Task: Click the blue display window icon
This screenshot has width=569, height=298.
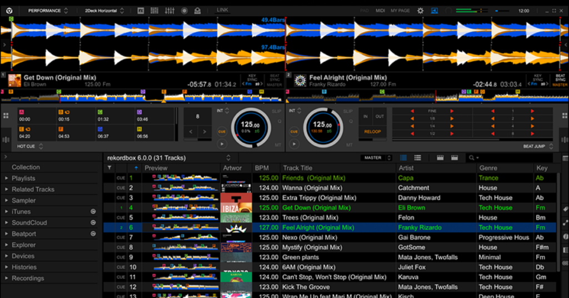Action: click(x=435, y=11)
